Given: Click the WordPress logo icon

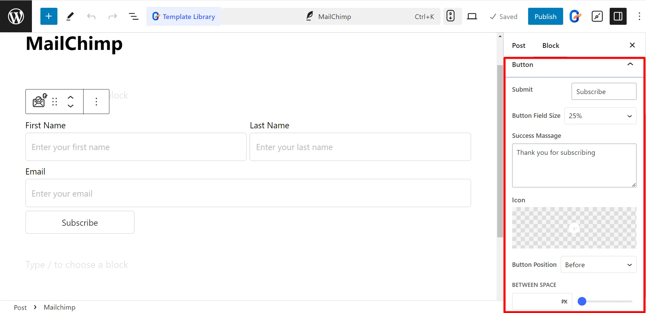Looking at the screenshot, I should click(x=16, y=16).
